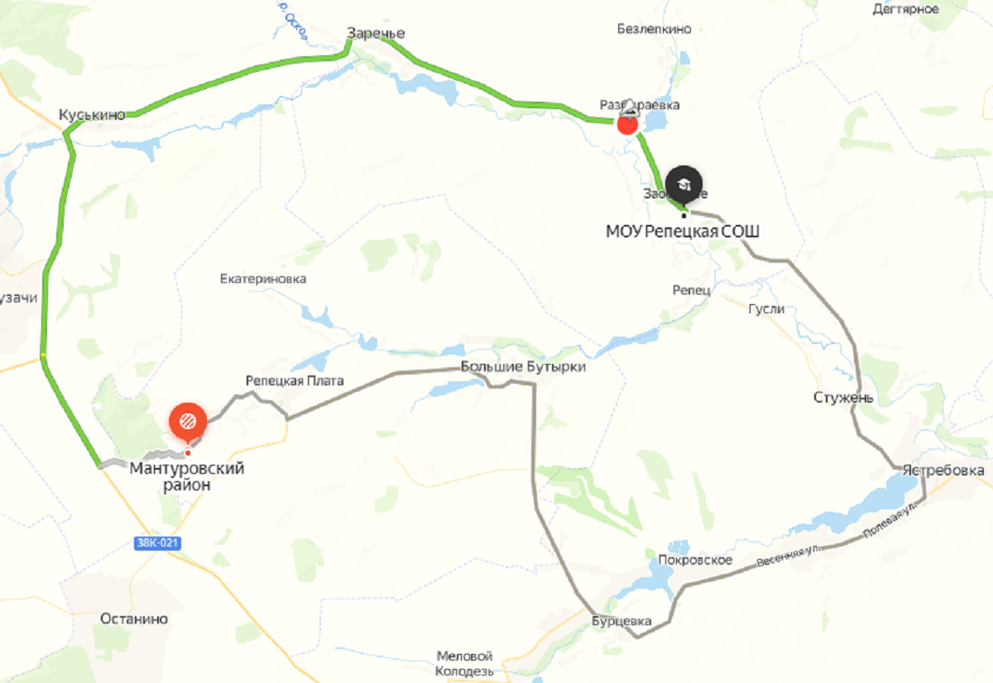Click the 38К-021 road number shield
This screenshot has width=993, height=683.
tap(156, 543)
